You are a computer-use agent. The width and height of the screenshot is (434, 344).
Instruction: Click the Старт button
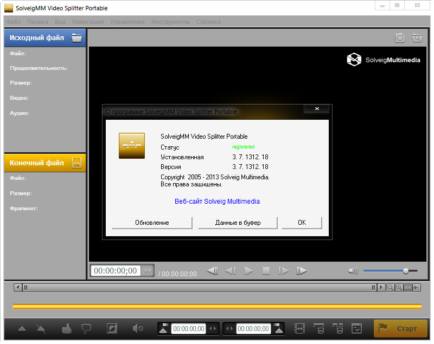tap(400, 328)
